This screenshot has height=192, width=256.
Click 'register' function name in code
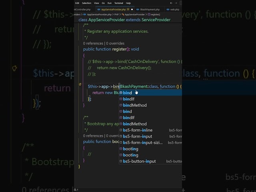pyautogui.click(x=119, y=49)
